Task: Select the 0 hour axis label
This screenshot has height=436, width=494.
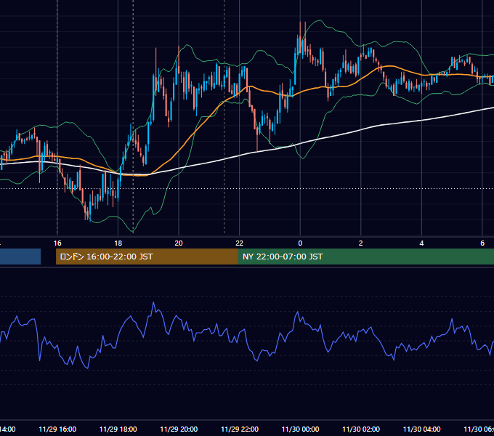Action: (300, 243)
